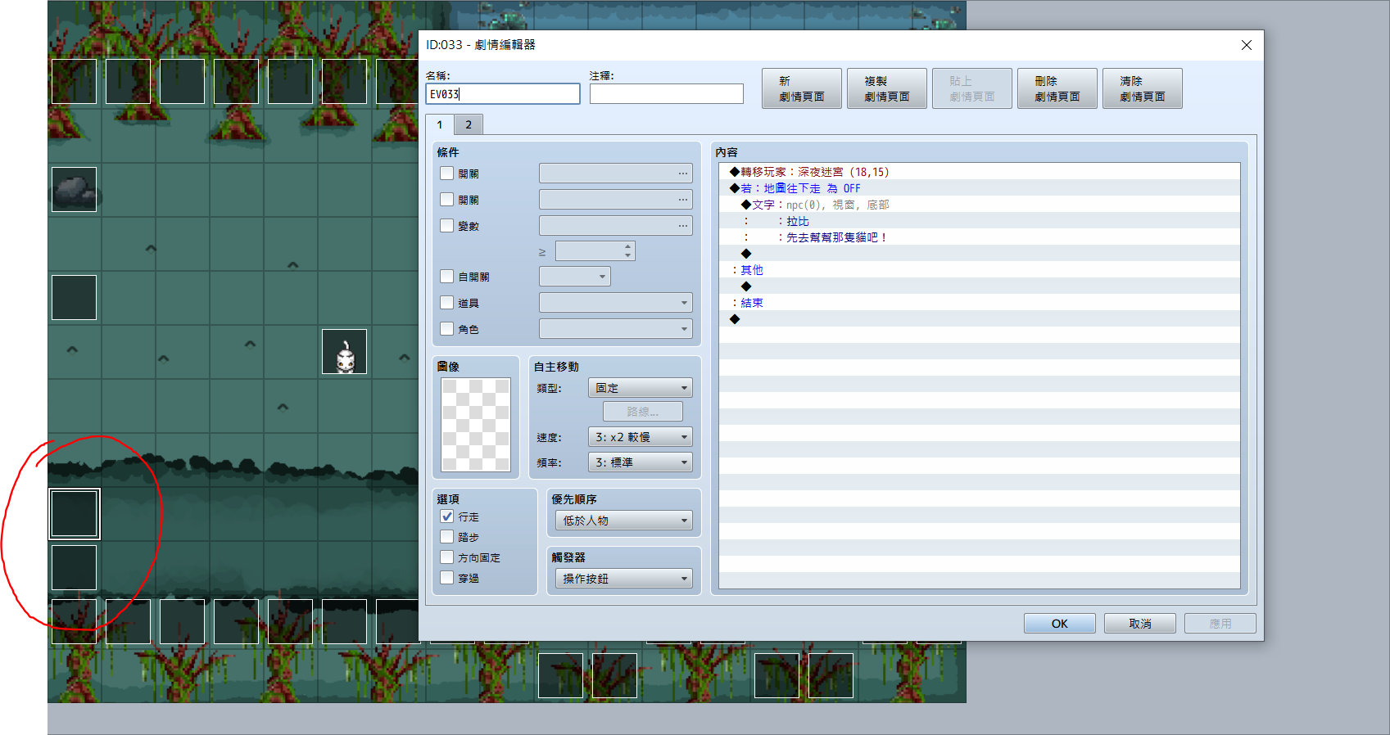Click the 複製劇情頁面 button

pos(887,88)
